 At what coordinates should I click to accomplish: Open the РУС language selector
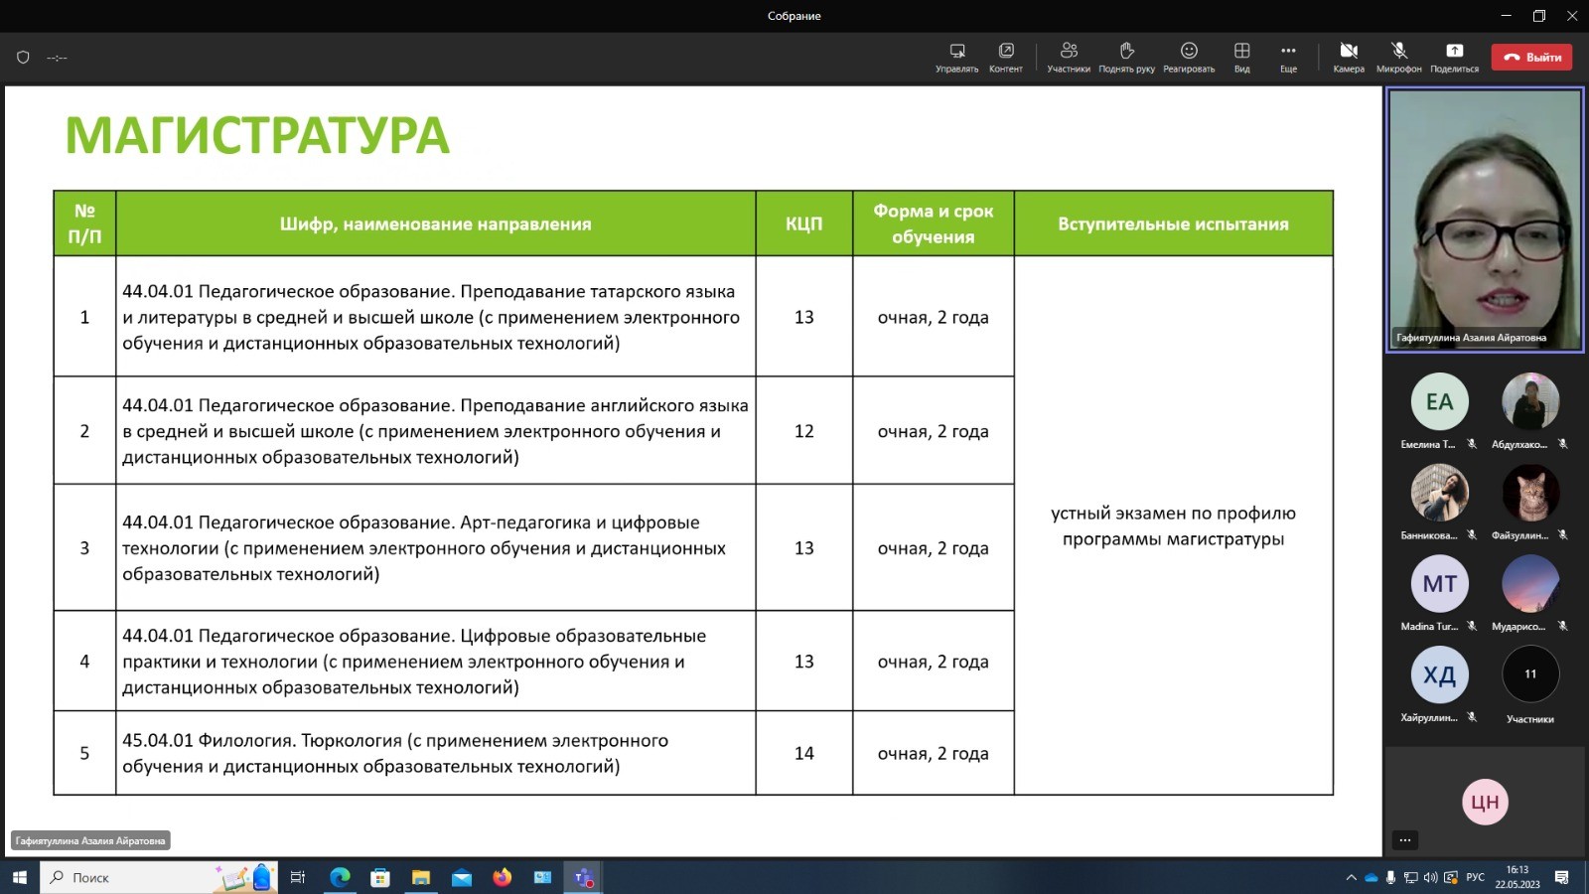pyautogui.click(x=1475, y=877)
